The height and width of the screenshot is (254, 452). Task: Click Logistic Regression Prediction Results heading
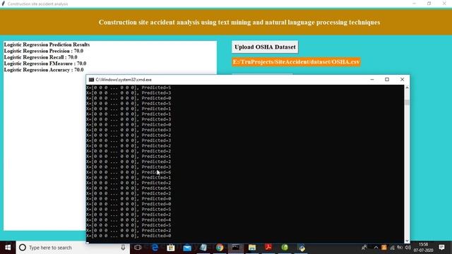click(47, 44)
